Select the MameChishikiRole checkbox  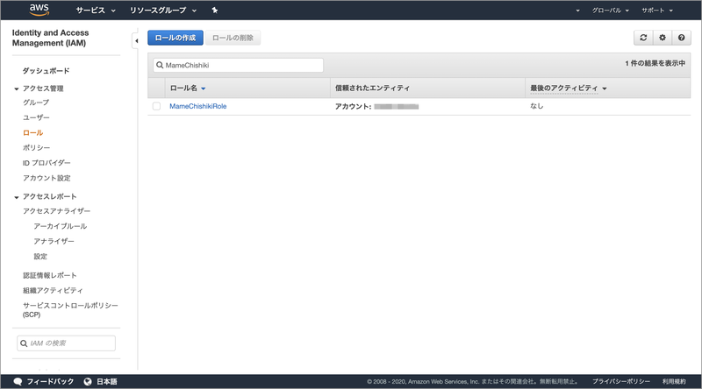coord(156,106)
